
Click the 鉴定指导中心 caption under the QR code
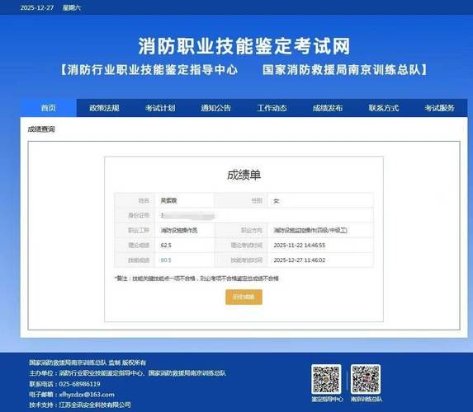coord(327,400)
